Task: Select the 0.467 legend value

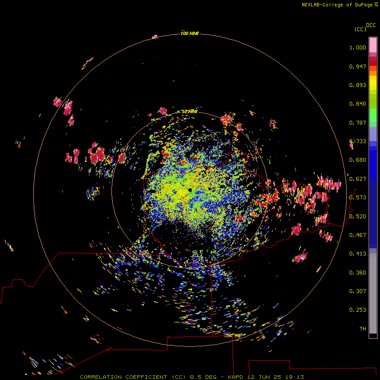Action: point(358,235)
